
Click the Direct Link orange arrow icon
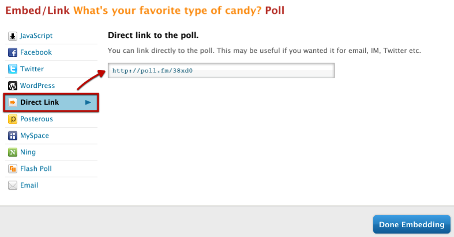[12, 102]
